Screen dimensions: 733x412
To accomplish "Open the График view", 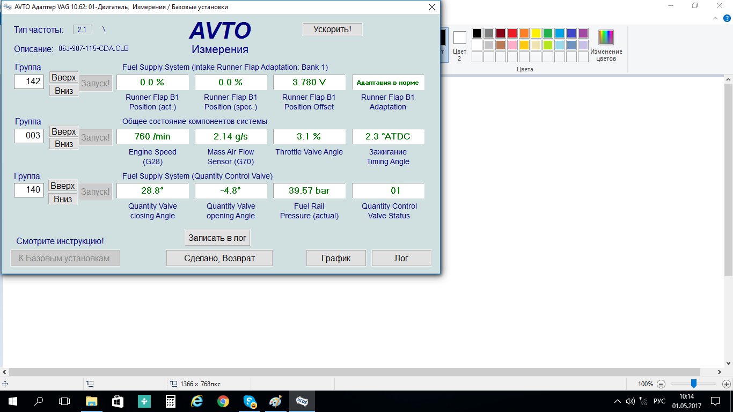I will tap(336, 258).
